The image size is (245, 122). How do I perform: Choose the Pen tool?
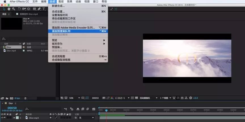click(39, 9)
